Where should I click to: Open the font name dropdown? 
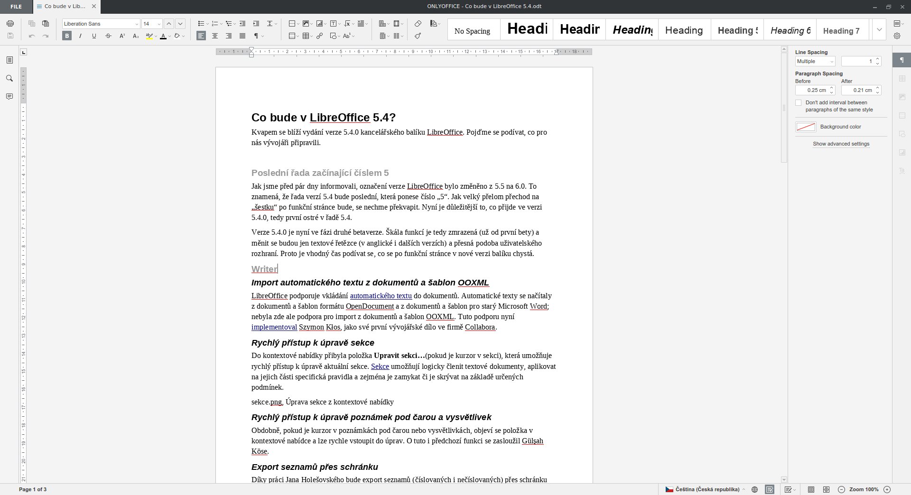click(137, 24)
